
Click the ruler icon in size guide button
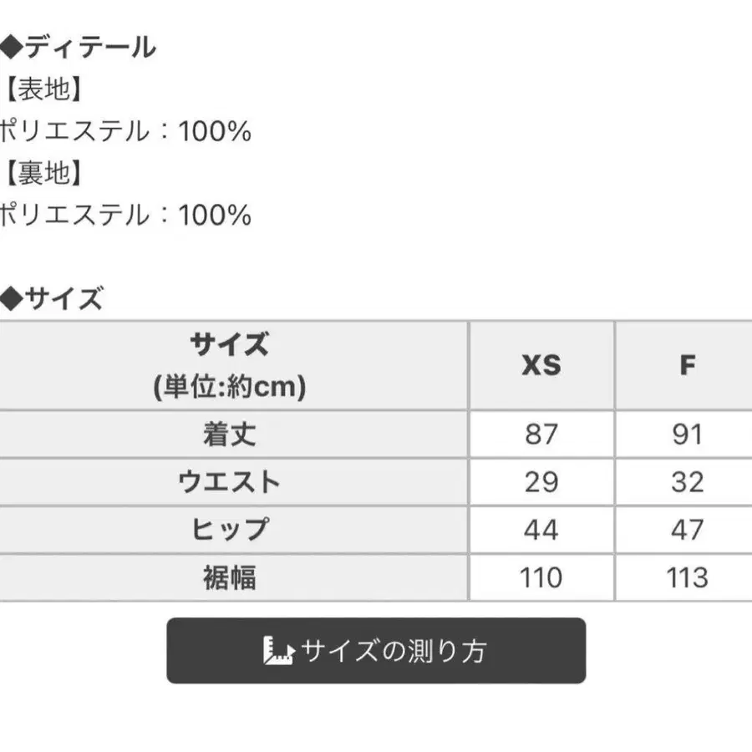[x=278, y=650]
